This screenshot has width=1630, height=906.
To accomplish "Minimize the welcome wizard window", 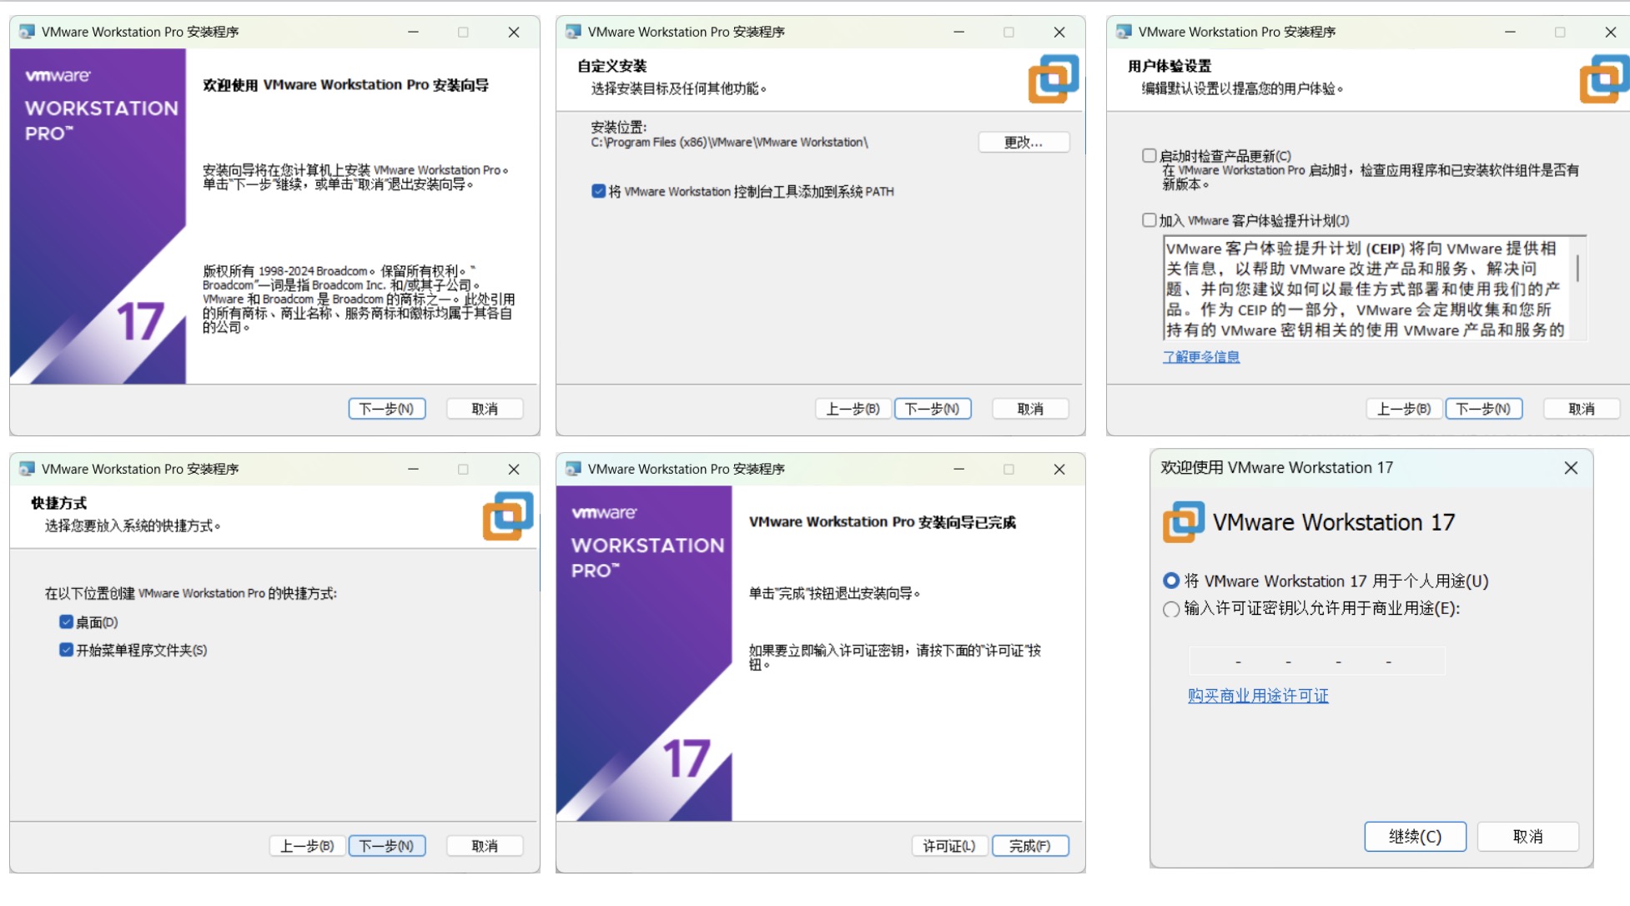I will [413, 32].
